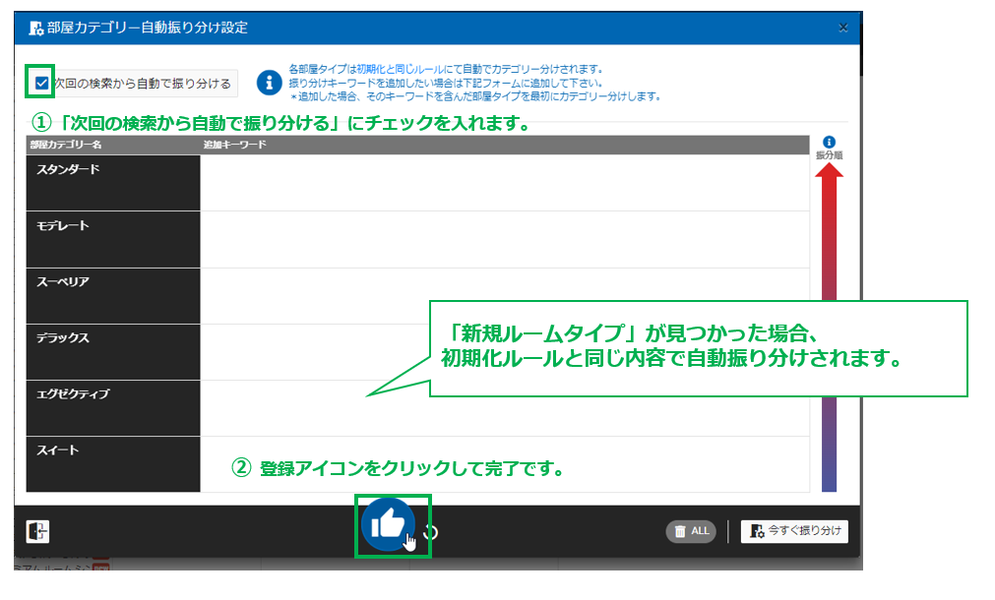Click the reset arrow icon beside thumbs-up
Image resolution: width=995 pixels, height=600 pixels.
(x=431, y=532)
